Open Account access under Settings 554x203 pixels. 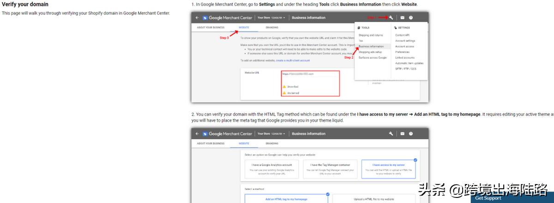[x=404, y=46]
